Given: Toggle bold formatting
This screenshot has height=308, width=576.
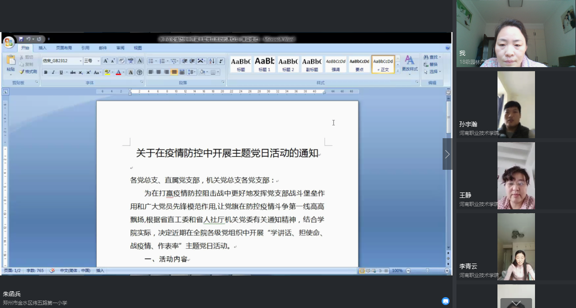Looking at the screenshot, I should coord(45,73).
